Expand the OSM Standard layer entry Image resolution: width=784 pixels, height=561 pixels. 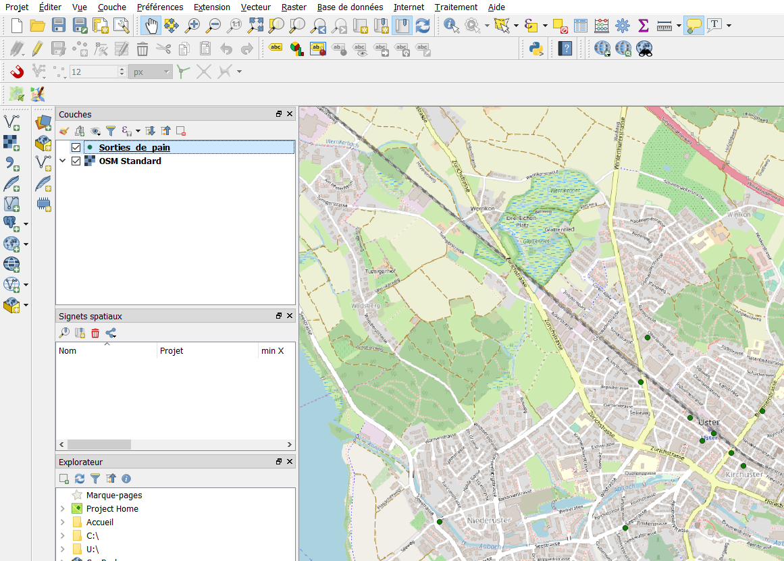[x=63, y=161]
